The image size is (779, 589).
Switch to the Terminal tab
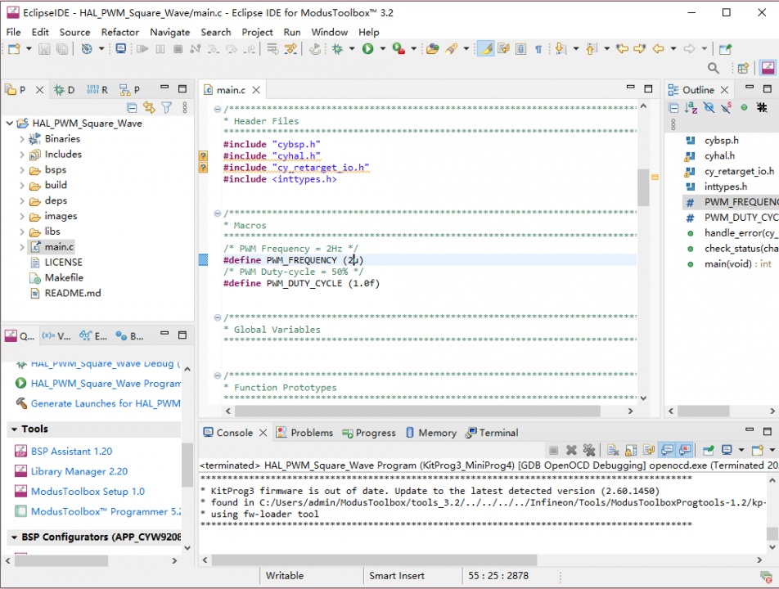[492, 433]
